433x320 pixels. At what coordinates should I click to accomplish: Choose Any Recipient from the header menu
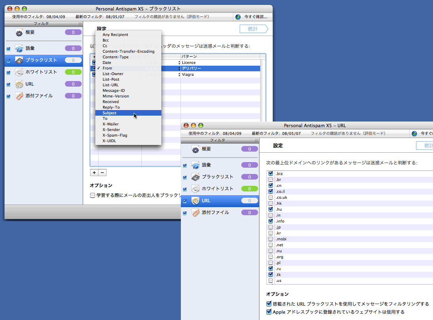(128, 35)
